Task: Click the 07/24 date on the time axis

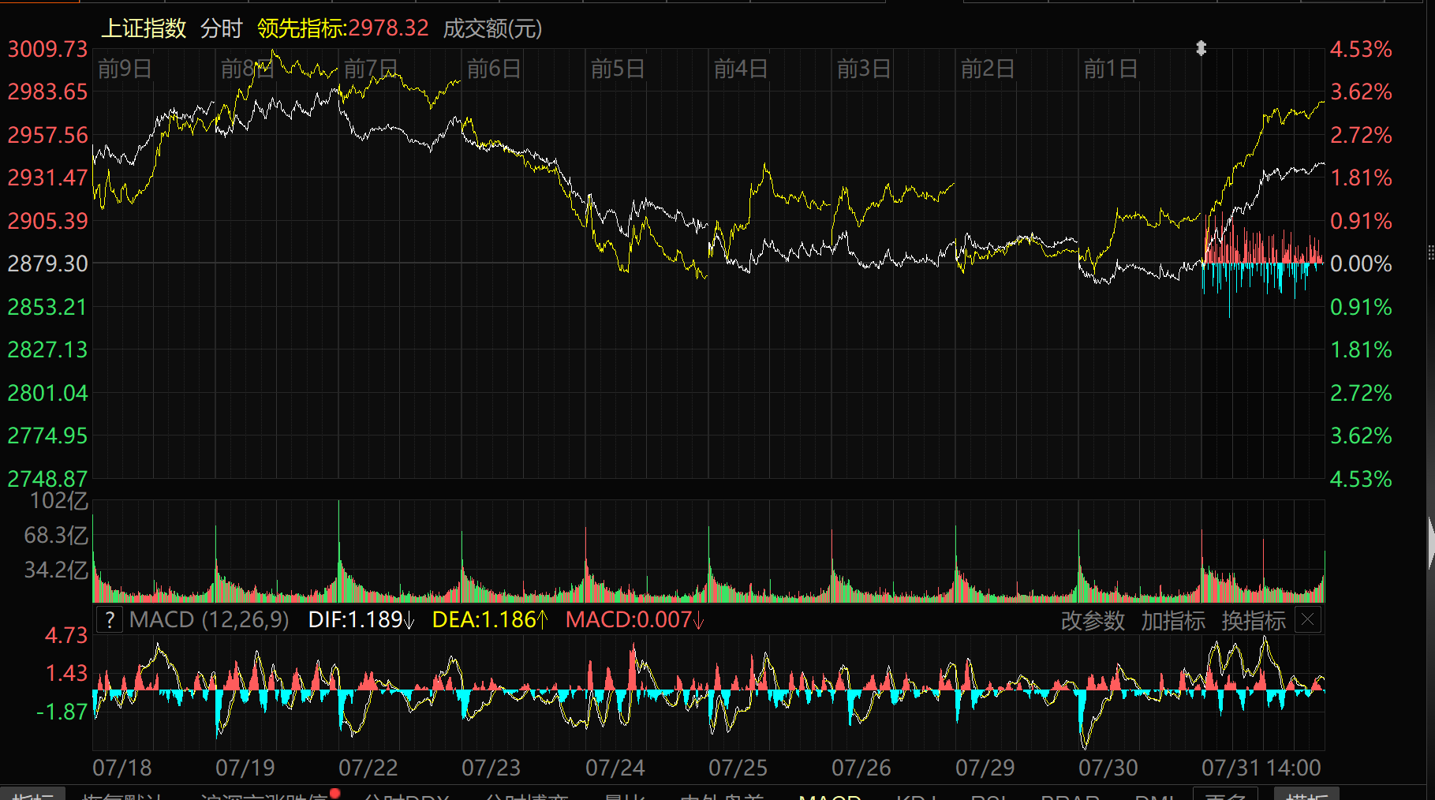Action: 615,768
